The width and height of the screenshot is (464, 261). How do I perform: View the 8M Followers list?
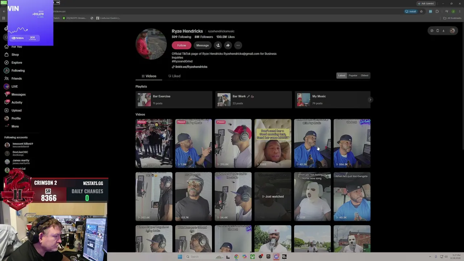coord(204,37)
